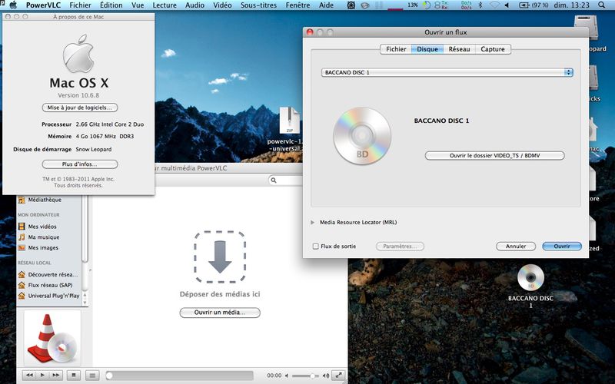Click the drop media arrow area
The height and width of the screenshot is (384, 615).
click(x=220, y=257)
